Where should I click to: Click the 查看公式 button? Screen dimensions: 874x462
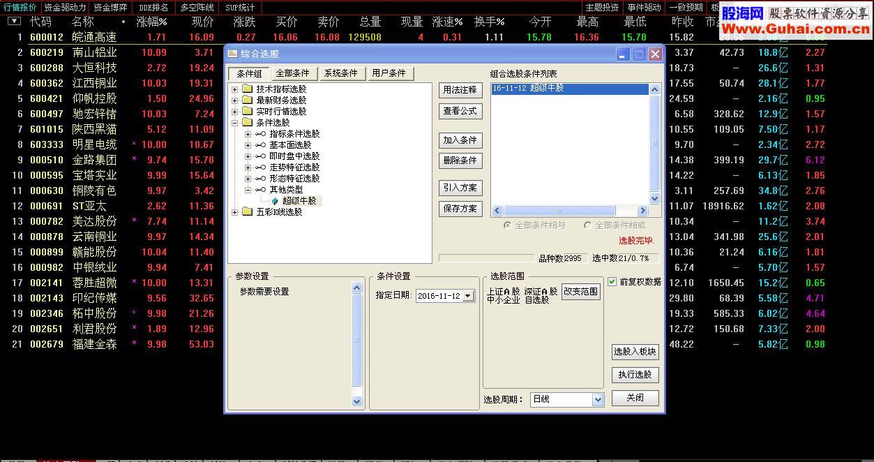[460, 111]
